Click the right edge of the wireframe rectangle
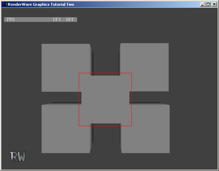 (131, 99)
